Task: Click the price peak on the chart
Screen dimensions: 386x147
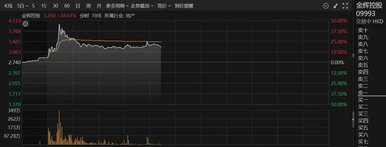Action: (x=59, y=24)
